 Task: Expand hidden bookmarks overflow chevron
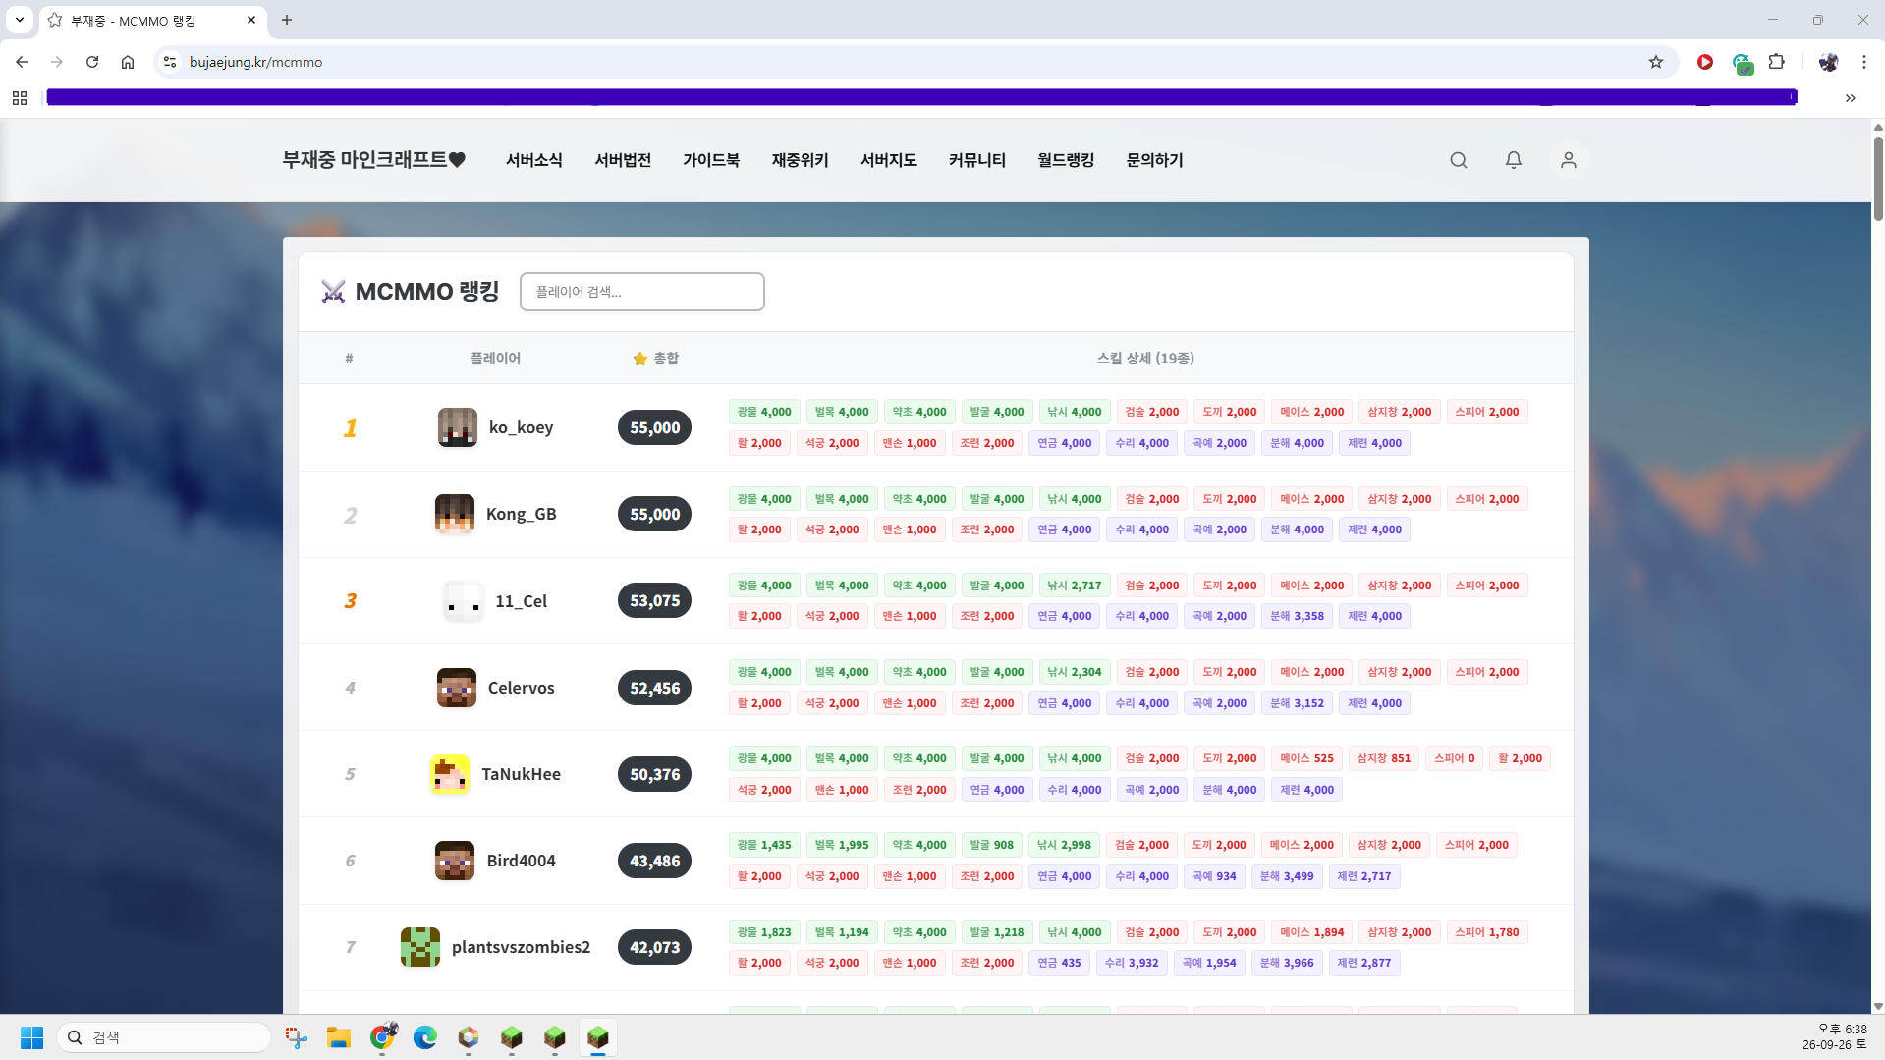tap(1851, 98)
